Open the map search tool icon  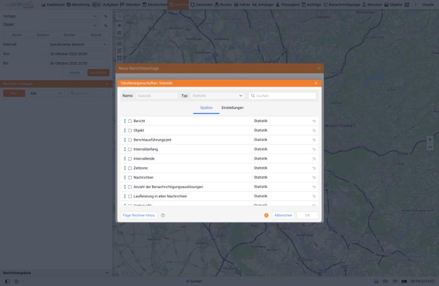pyautogui.click(x=119, y=16)
